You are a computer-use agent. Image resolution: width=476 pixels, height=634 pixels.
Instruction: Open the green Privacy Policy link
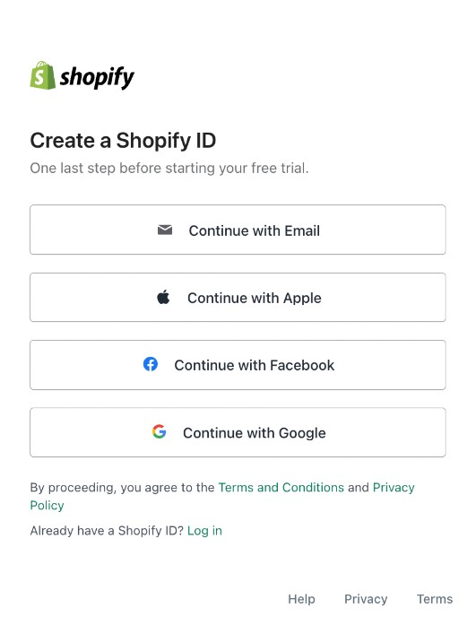222,496
